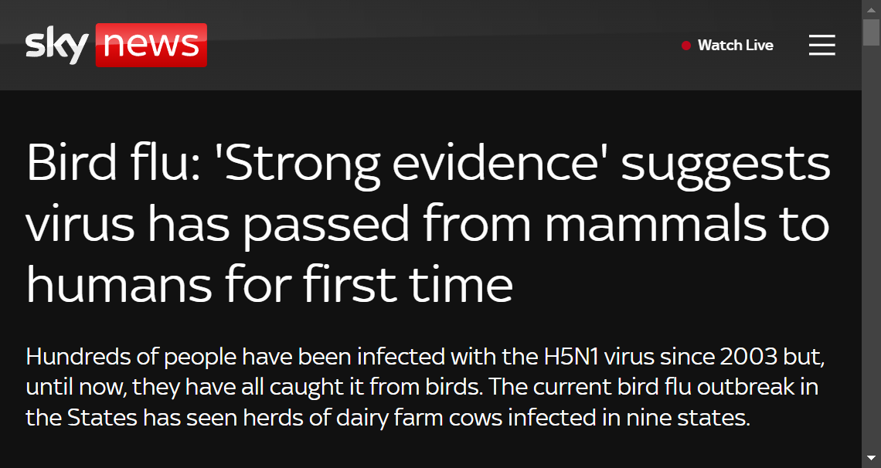881x468 pixels.
Task: Click the scrollbar down arrow
Action: coord(871,457)
